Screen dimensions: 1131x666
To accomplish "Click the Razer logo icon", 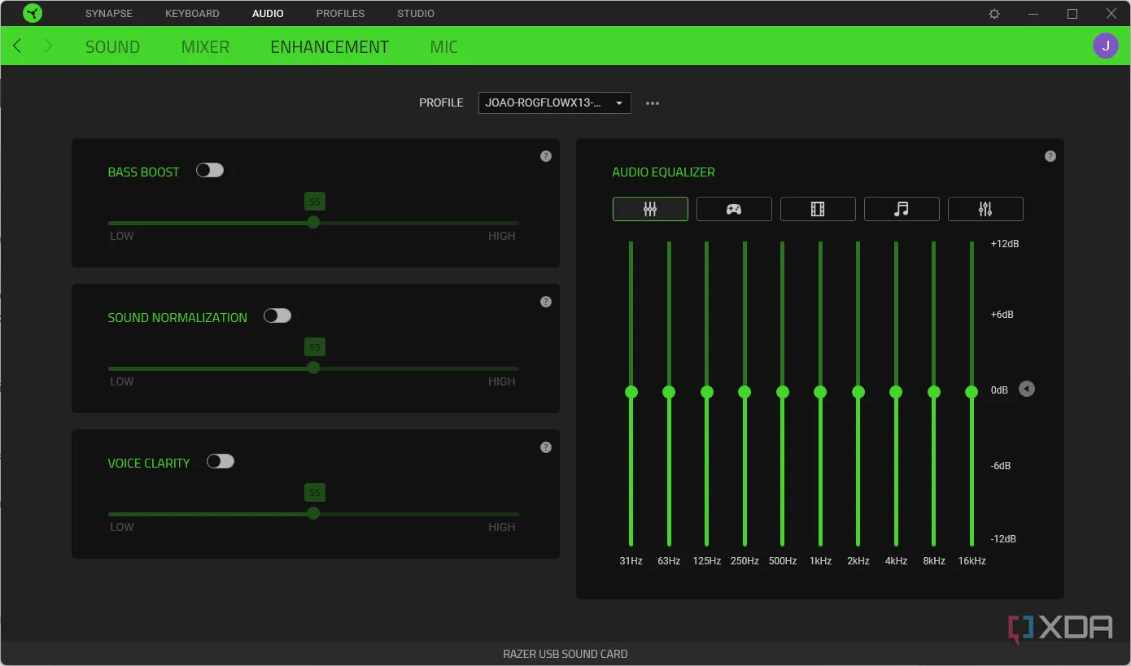I will [32, 13].
